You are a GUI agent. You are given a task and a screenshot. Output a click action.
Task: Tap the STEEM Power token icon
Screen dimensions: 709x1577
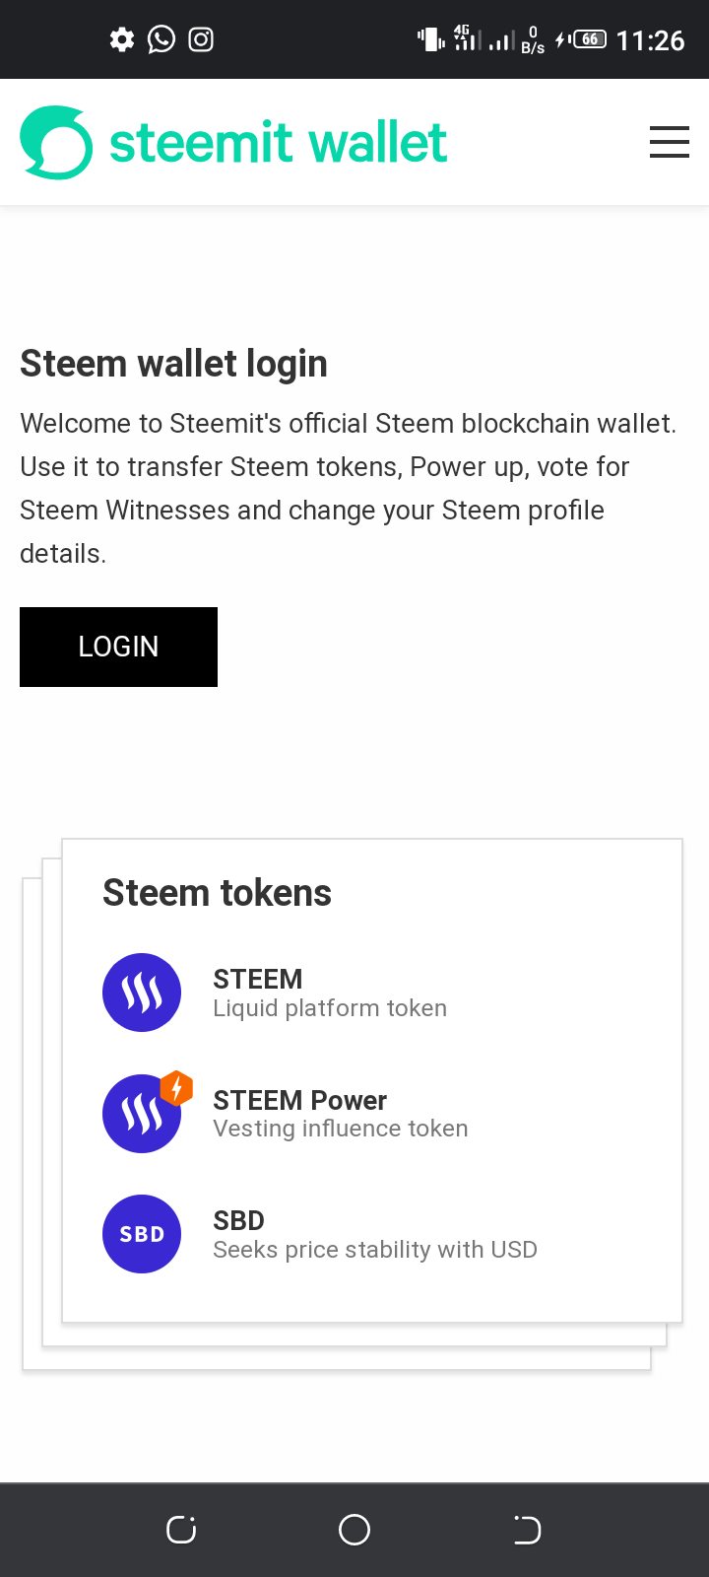tap(140, 1116)
